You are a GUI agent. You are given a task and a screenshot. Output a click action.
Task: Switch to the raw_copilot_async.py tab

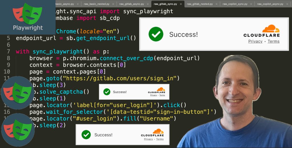(x=270, y=4)
